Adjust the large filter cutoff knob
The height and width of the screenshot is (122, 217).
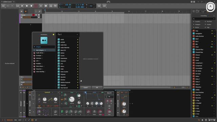[x=72, y=99]
